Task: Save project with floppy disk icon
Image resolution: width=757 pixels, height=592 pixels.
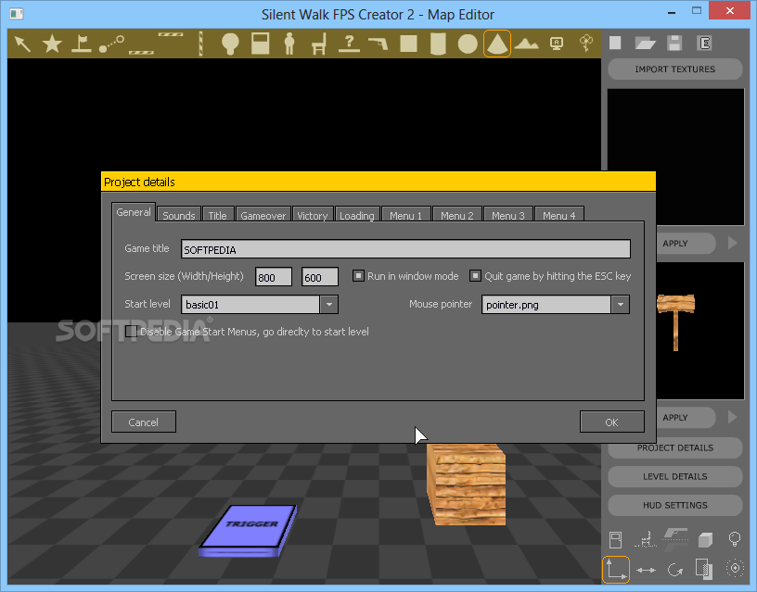Action: pos(674,43)
